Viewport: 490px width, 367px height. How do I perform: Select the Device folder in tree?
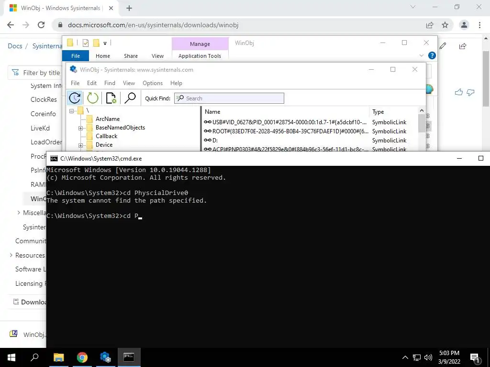(104, 144)
